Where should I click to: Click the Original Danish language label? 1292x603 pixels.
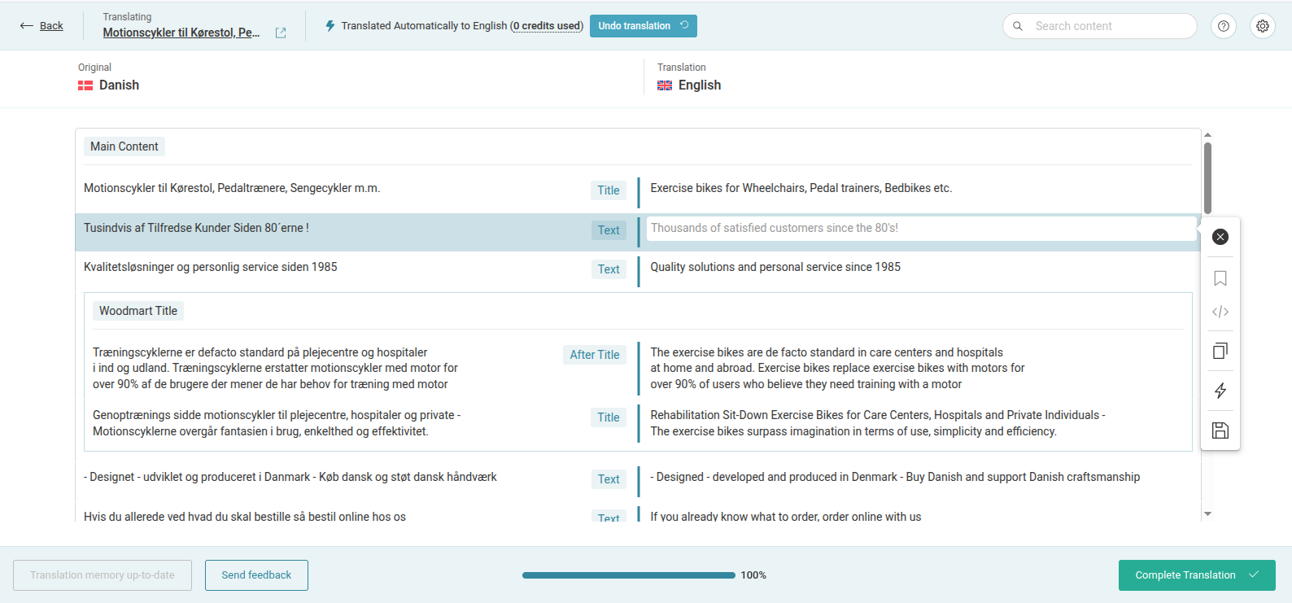pos(119,85)
